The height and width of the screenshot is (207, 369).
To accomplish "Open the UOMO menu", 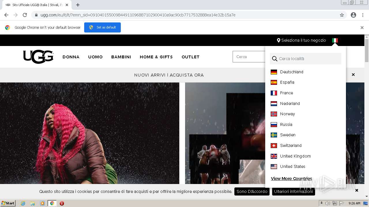I will 95,57.
